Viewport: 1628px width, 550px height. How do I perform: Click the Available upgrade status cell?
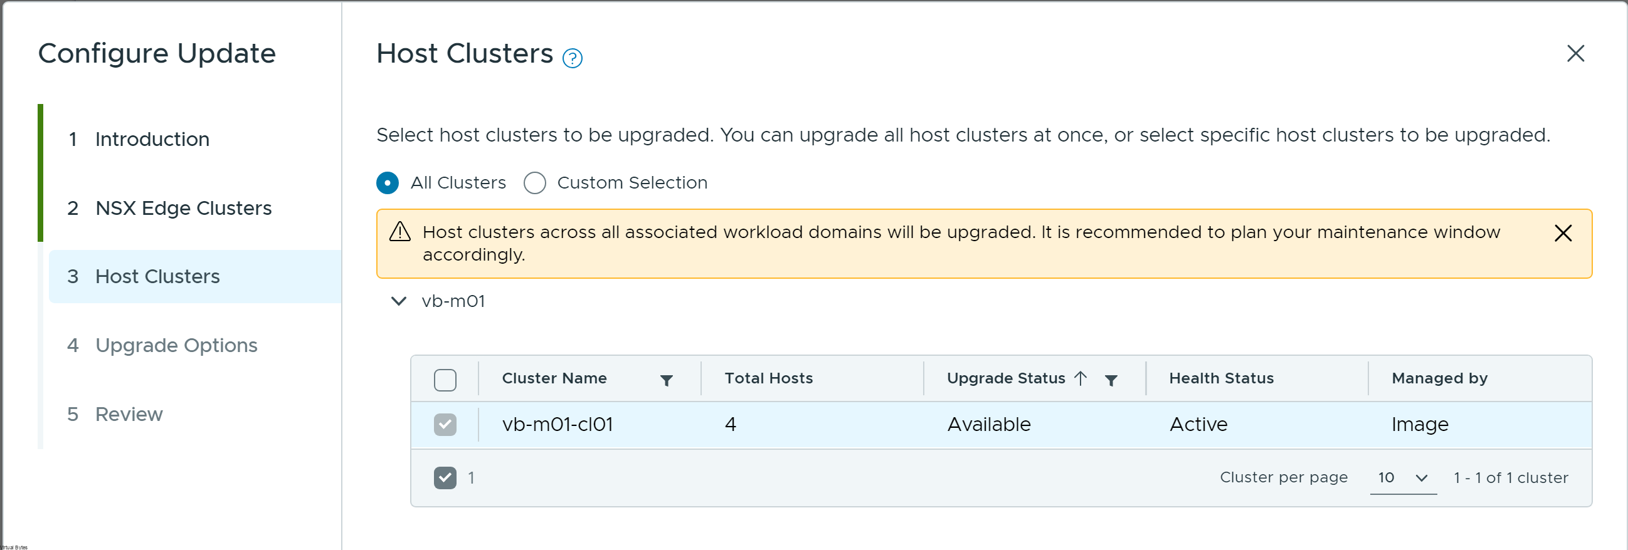[988, 424]
